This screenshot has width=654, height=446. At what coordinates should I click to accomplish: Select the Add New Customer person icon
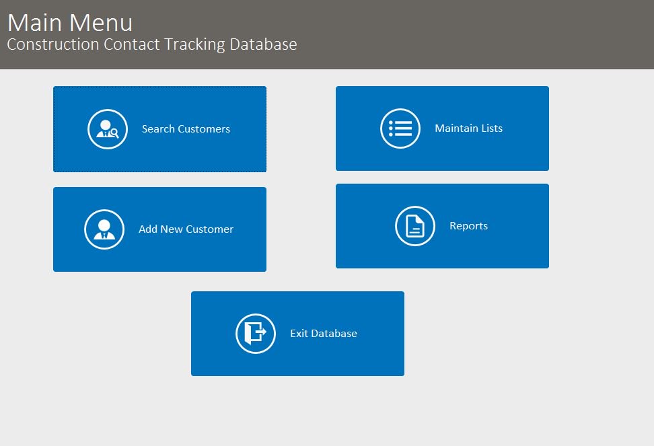[x=105, y=229]
